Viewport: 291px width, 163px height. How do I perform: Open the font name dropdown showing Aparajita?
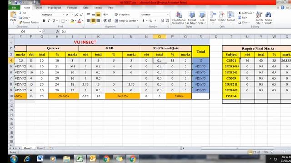(x=64, y=14)
